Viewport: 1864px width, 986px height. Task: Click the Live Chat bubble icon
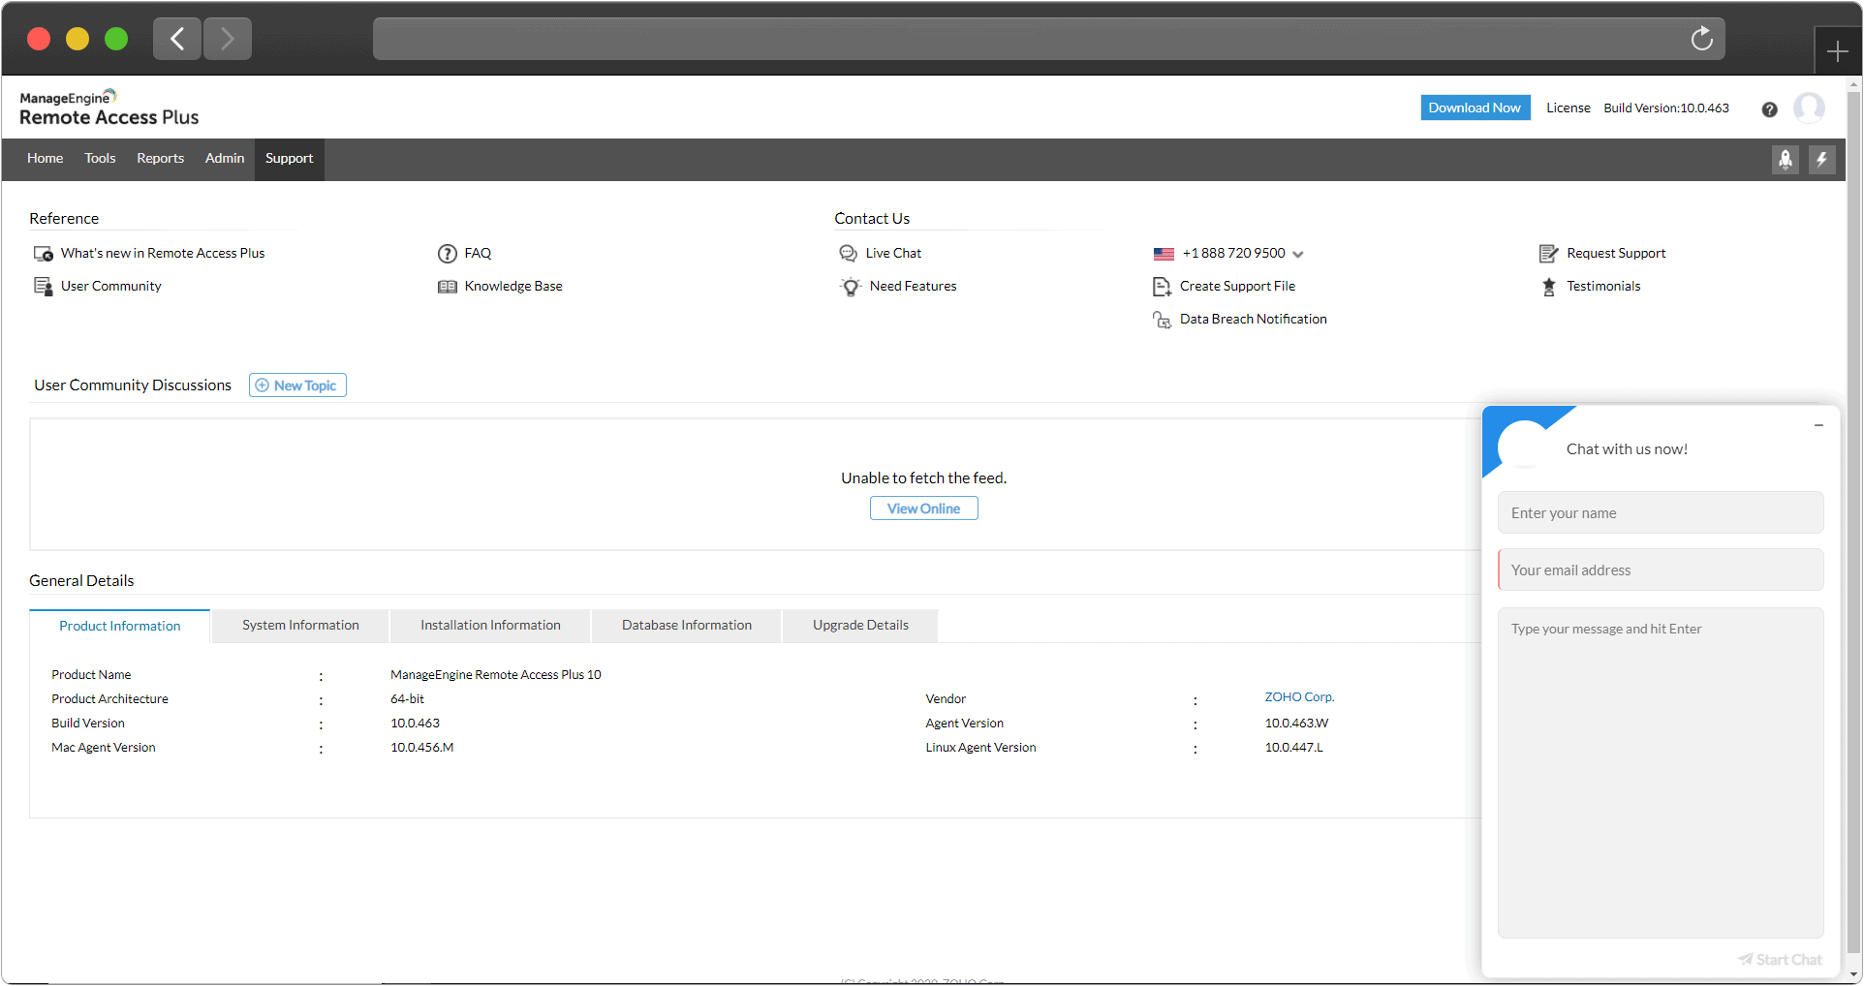tap(848, 254)
